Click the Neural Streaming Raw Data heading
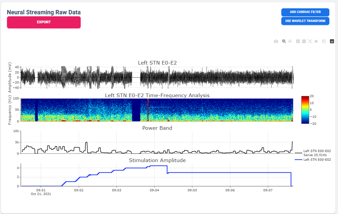Viewport: 338px width, 214px height. 44,12
